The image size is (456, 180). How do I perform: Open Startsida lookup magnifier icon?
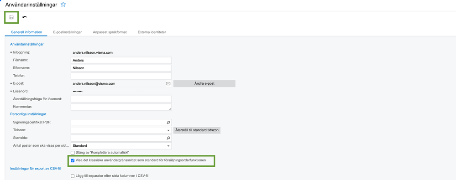point(168,138)
